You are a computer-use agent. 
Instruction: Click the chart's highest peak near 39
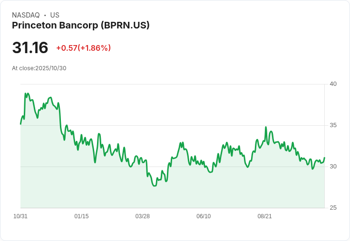pyautogui.click(x=26, y=93)
